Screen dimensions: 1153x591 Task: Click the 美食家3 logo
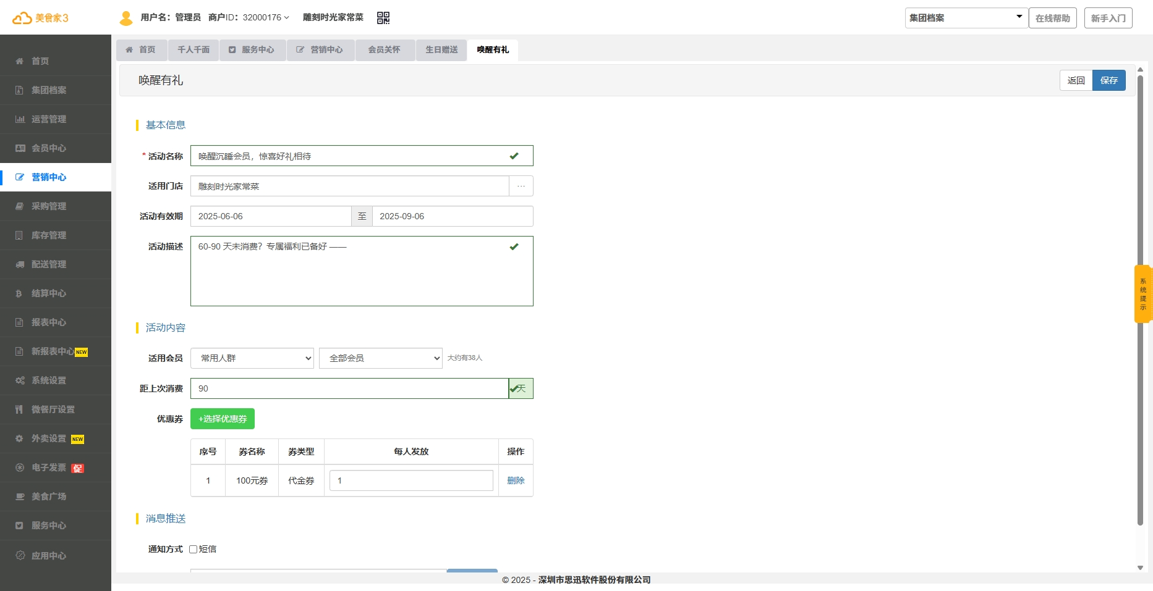click(x=41, y=18)
